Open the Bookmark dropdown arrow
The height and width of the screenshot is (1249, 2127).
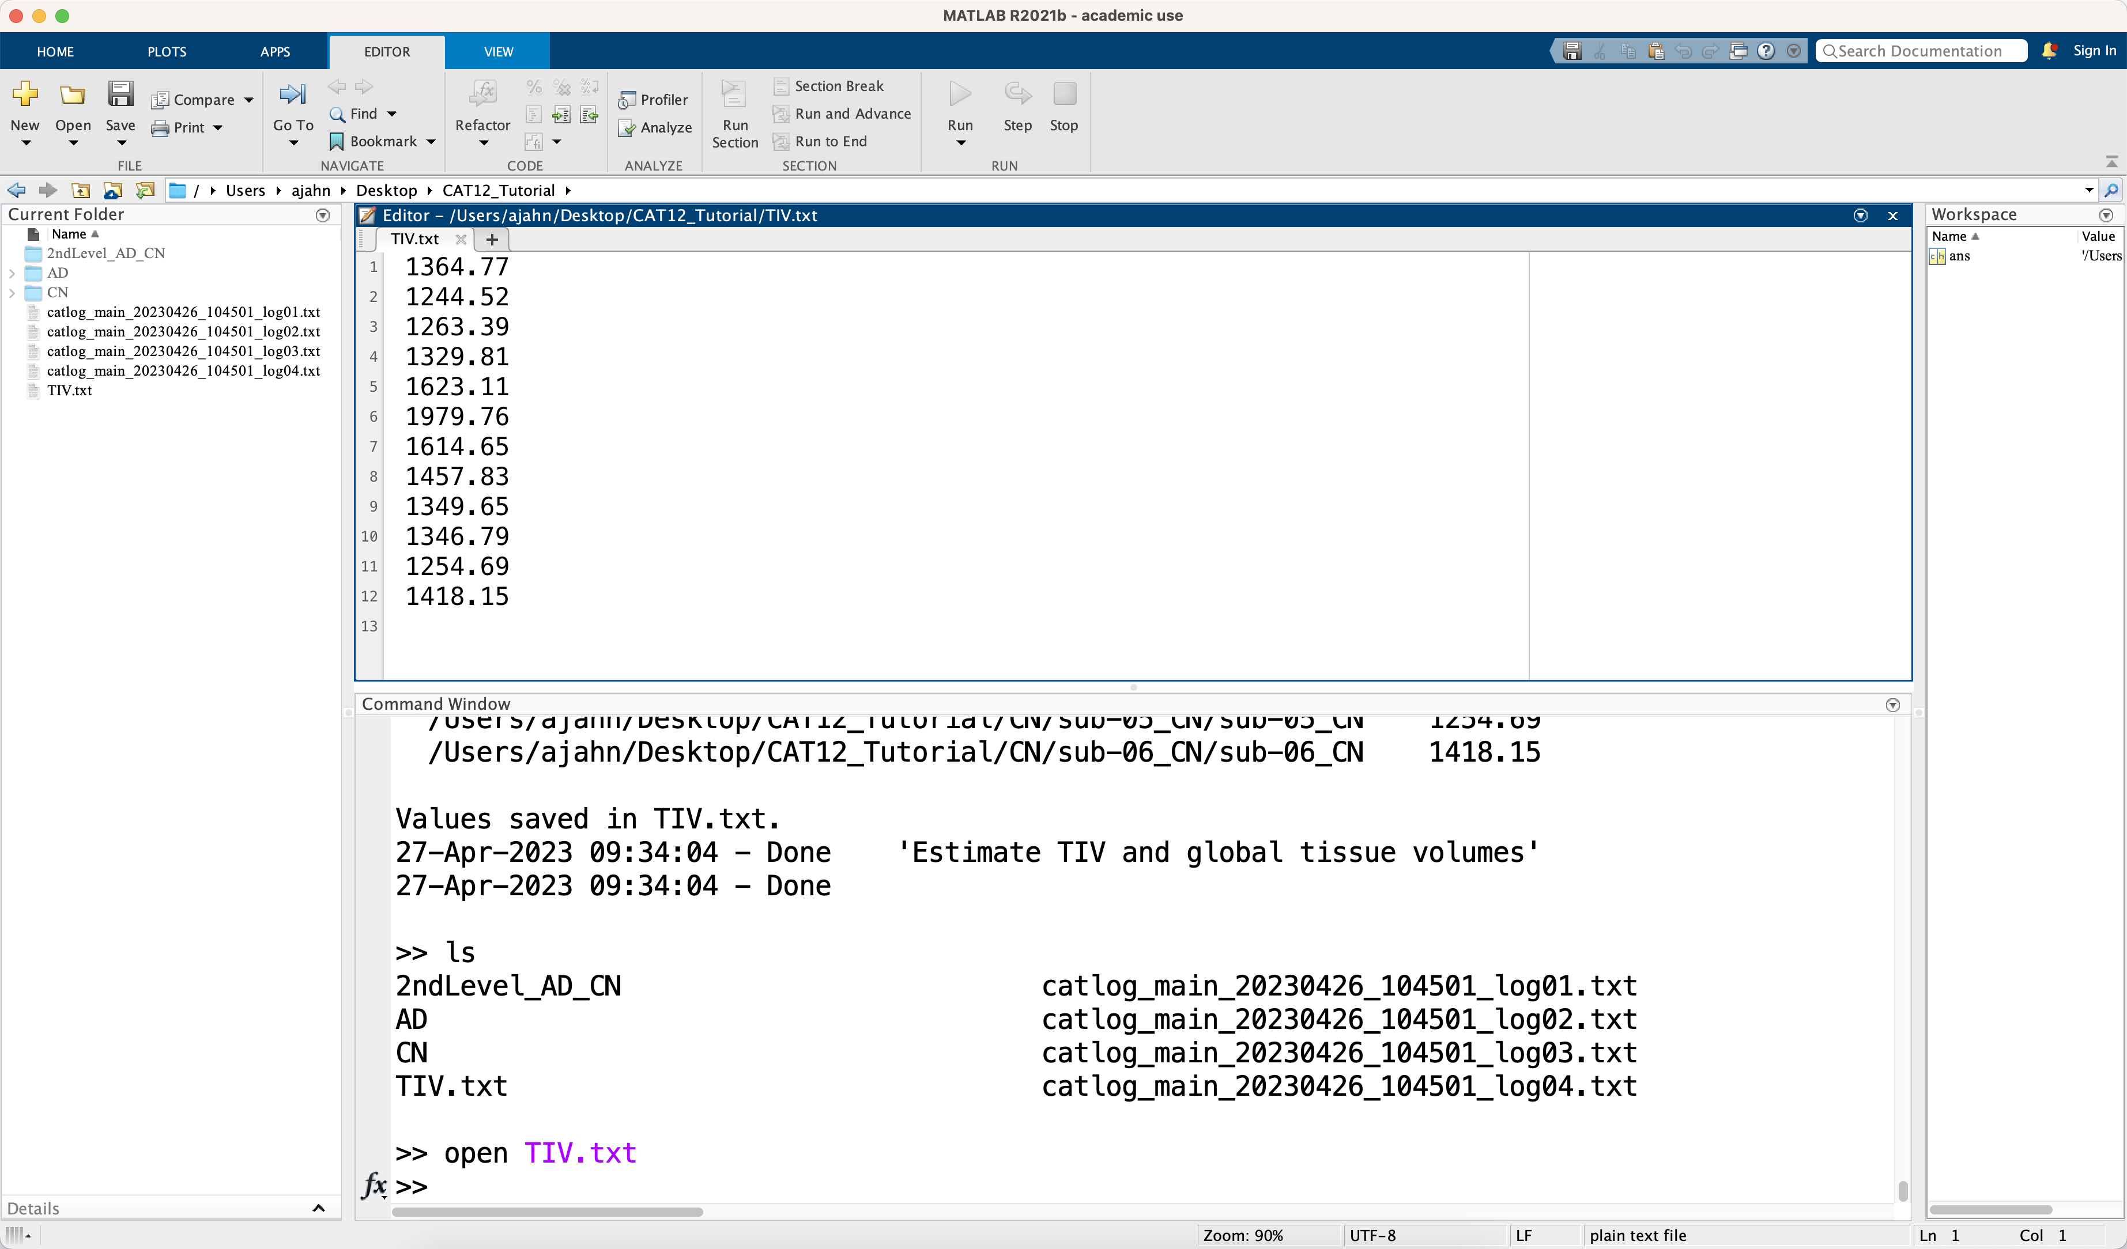click(x=431, y=142)
